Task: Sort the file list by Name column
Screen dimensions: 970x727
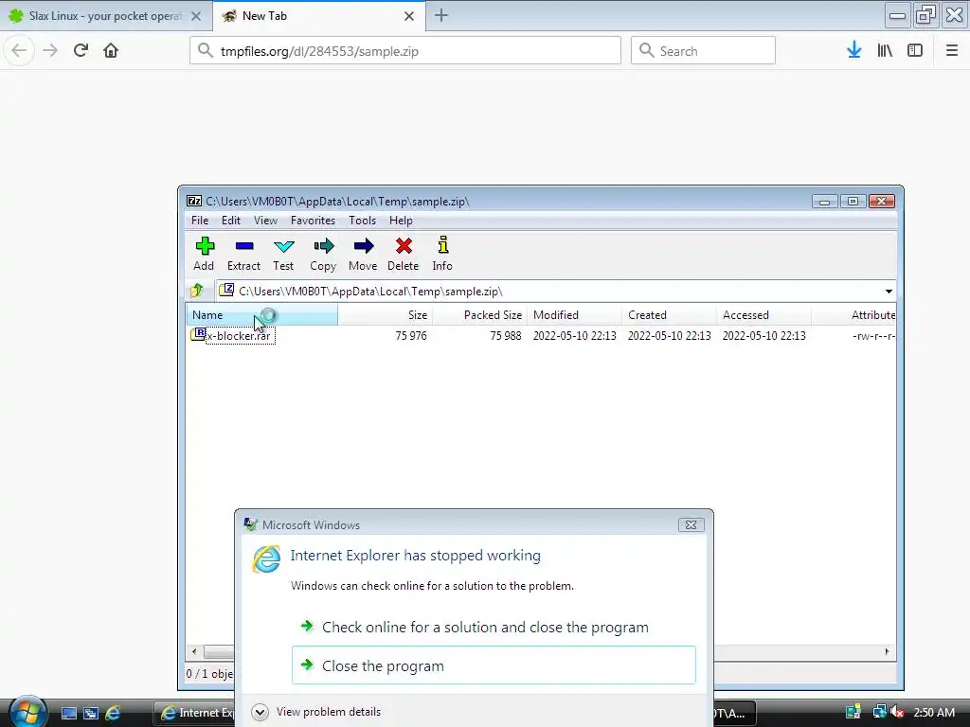Action: [261, 314]
